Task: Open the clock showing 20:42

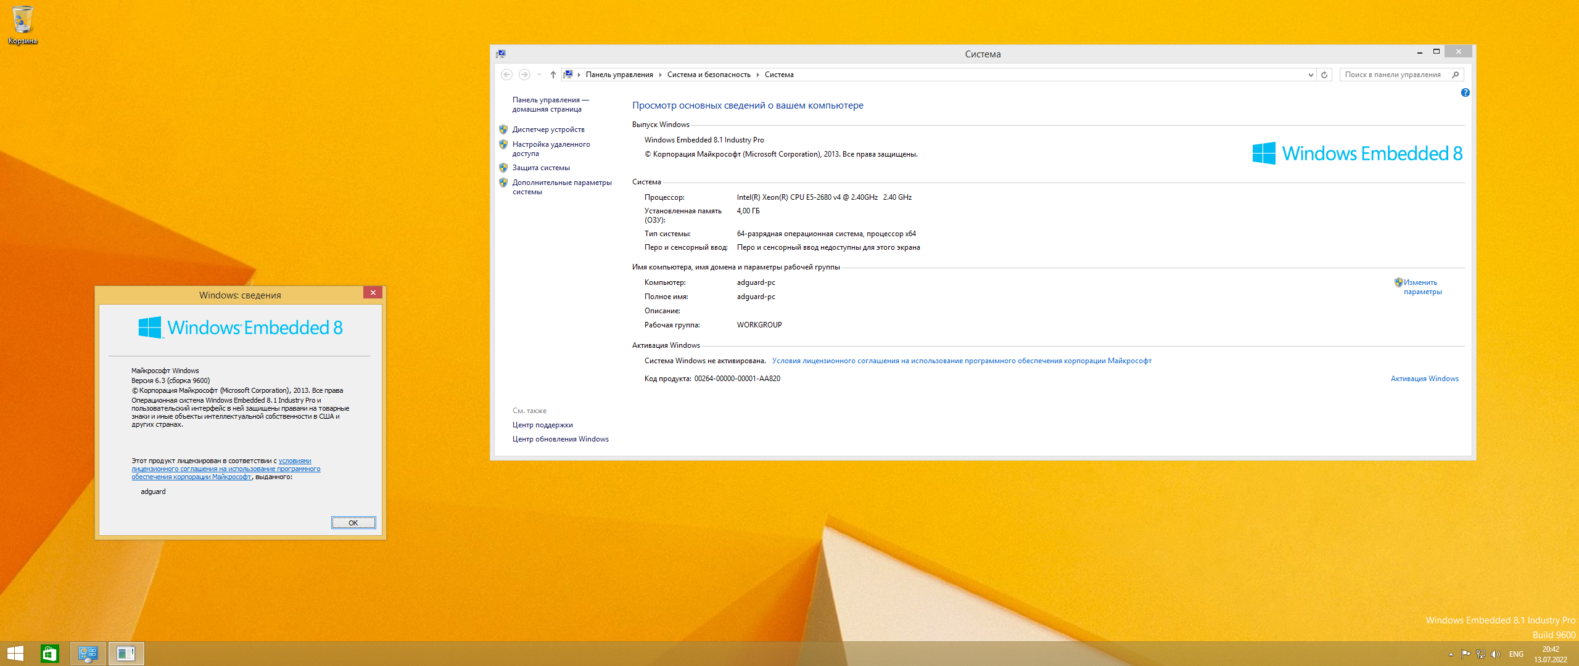Action: 1551,654
